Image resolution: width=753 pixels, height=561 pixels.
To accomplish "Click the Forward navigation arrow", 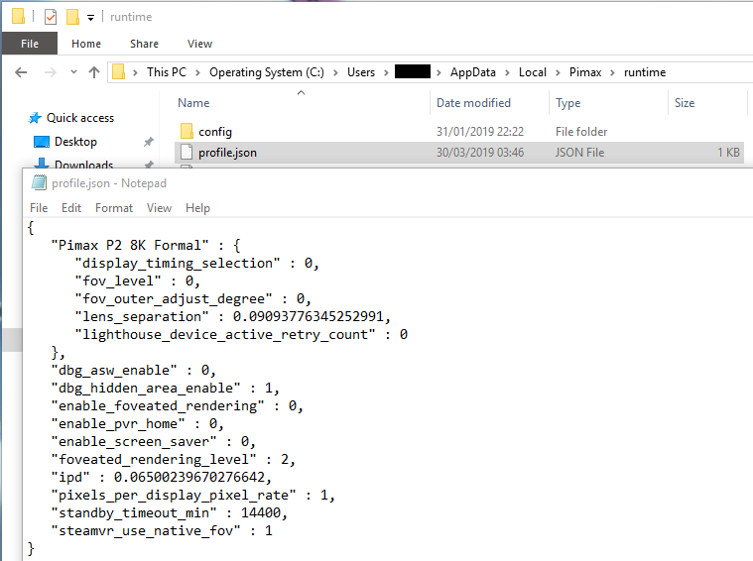I will (50, 72).
